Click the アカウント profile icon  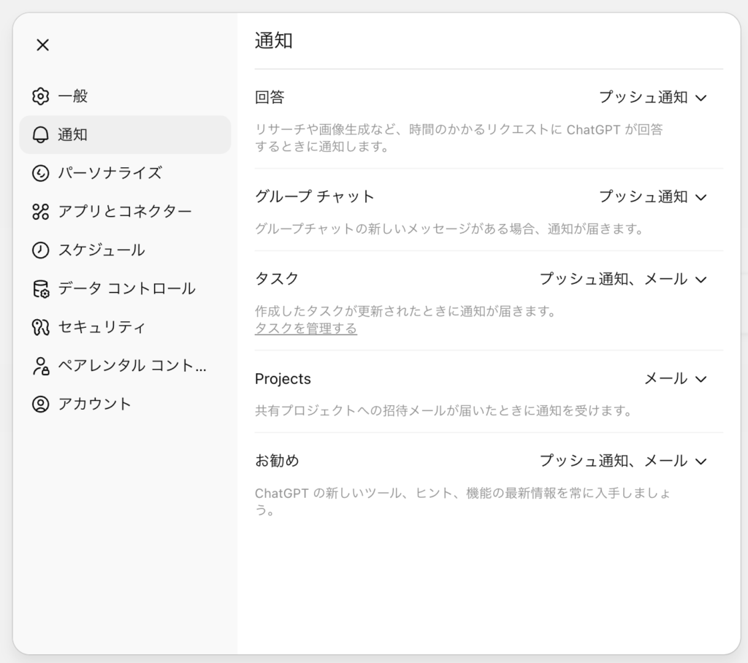(x=40, y=404)
